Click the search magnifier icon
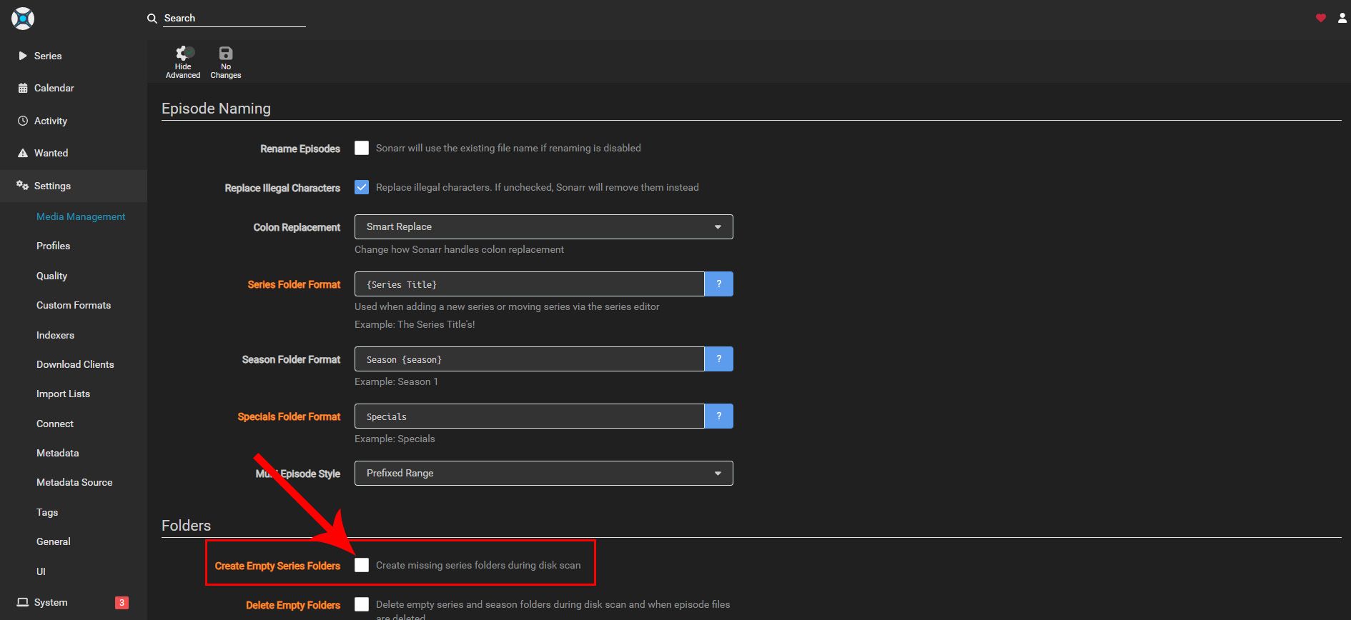The image size is (1351, 620). (x=152, y=19)
